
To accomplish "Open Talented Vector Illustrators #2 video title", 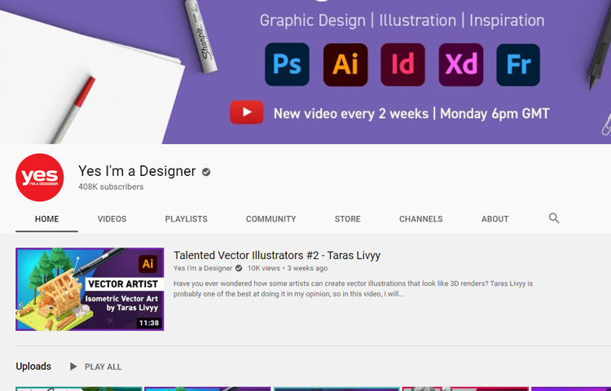I will [277, 255].
